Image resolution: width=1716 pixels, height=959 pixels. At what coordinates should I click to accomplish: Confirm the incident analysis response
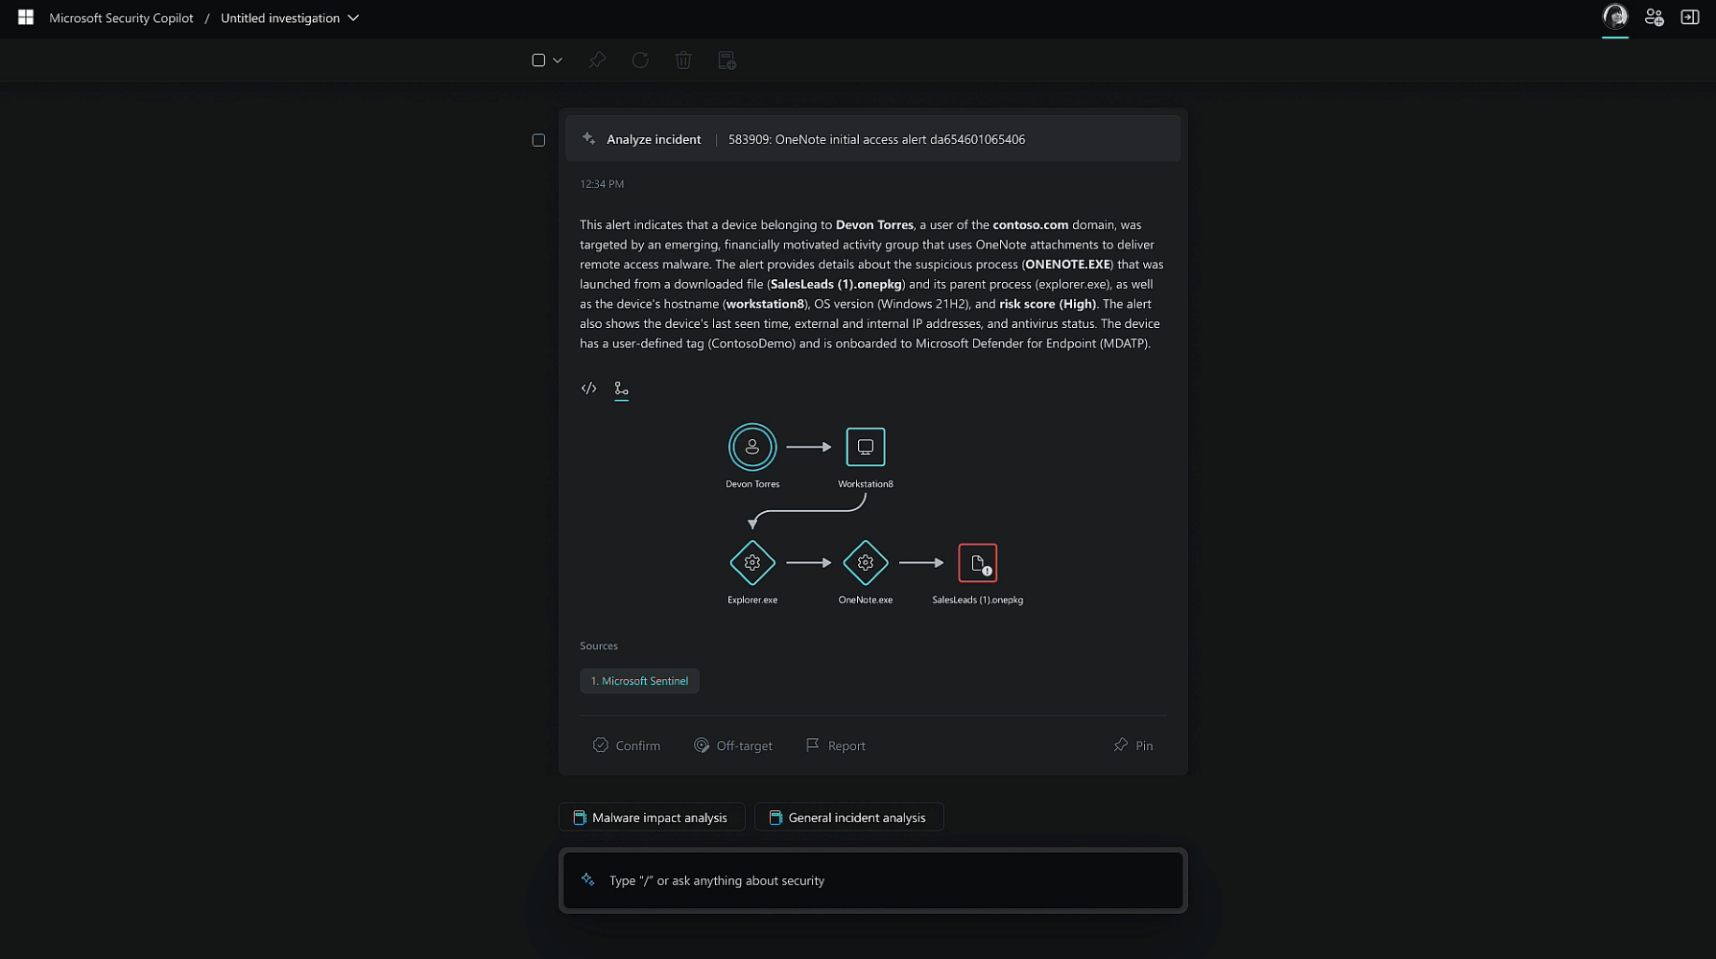pos(626,745)
